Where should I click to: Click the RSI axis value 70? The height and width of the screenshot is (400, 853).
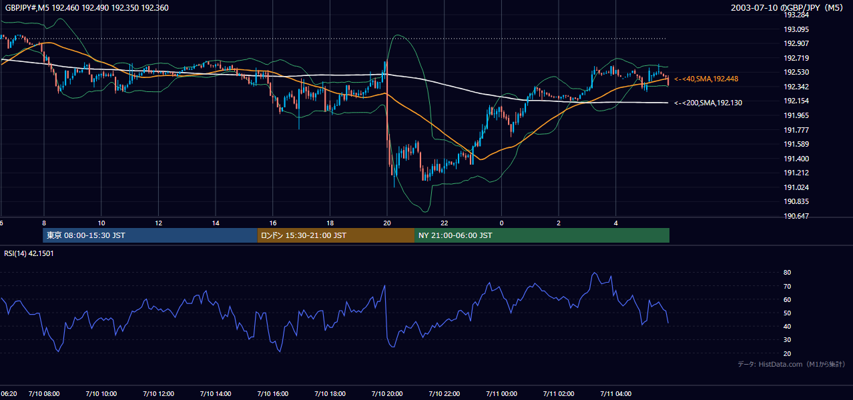click(787, 286)
